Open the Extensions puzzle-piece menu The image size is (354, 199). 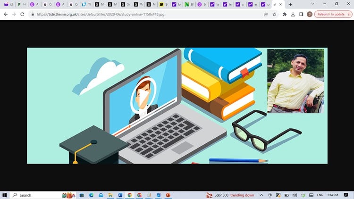pyautogui.click(x=285, y=14)
